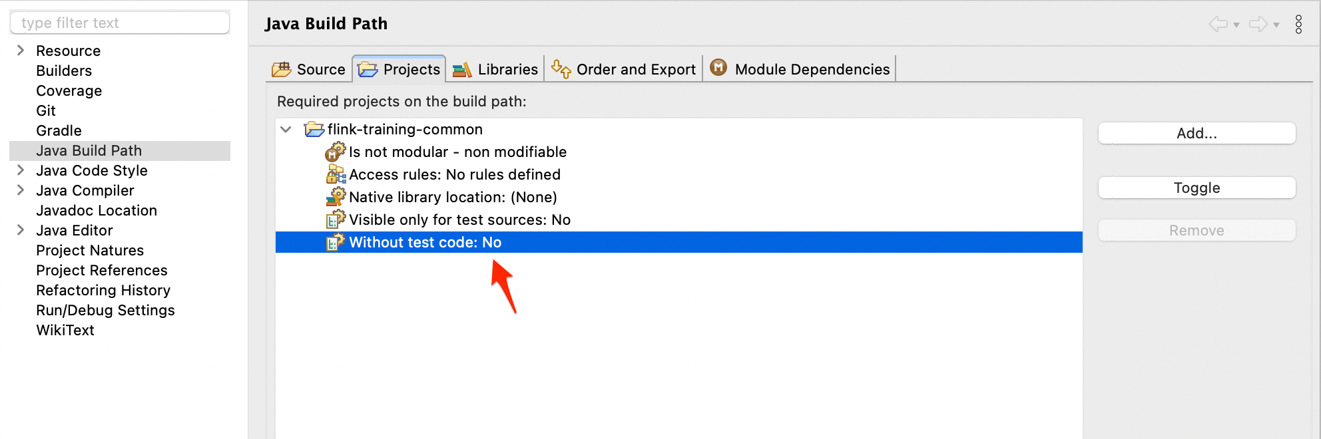Open the Refactoring History page
The width and height of the screenshot is (1321, 439).
click(103, 290)
